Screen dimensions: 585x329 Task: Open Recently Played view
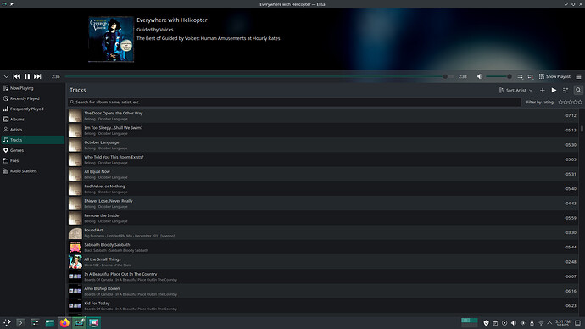pos(32,98)
